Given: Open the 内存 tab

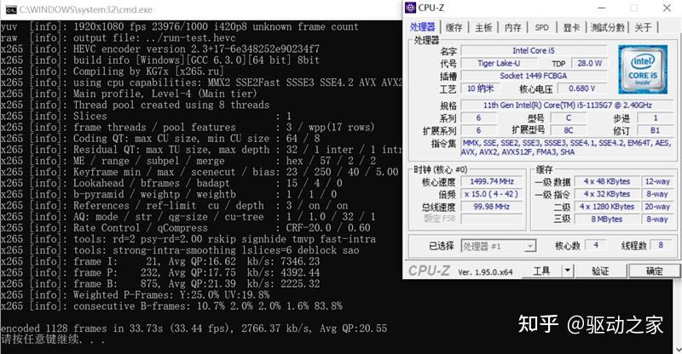Looking at the screenshot, I should (513, 28).
